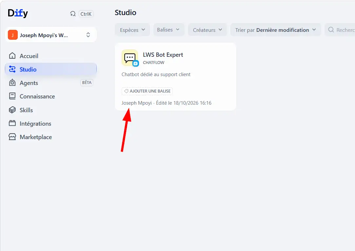The height and width of the screenshot is (251, 355).
Task: Click the 'Joseph Mpoyi' author text on card
Action: pos(136,103)
